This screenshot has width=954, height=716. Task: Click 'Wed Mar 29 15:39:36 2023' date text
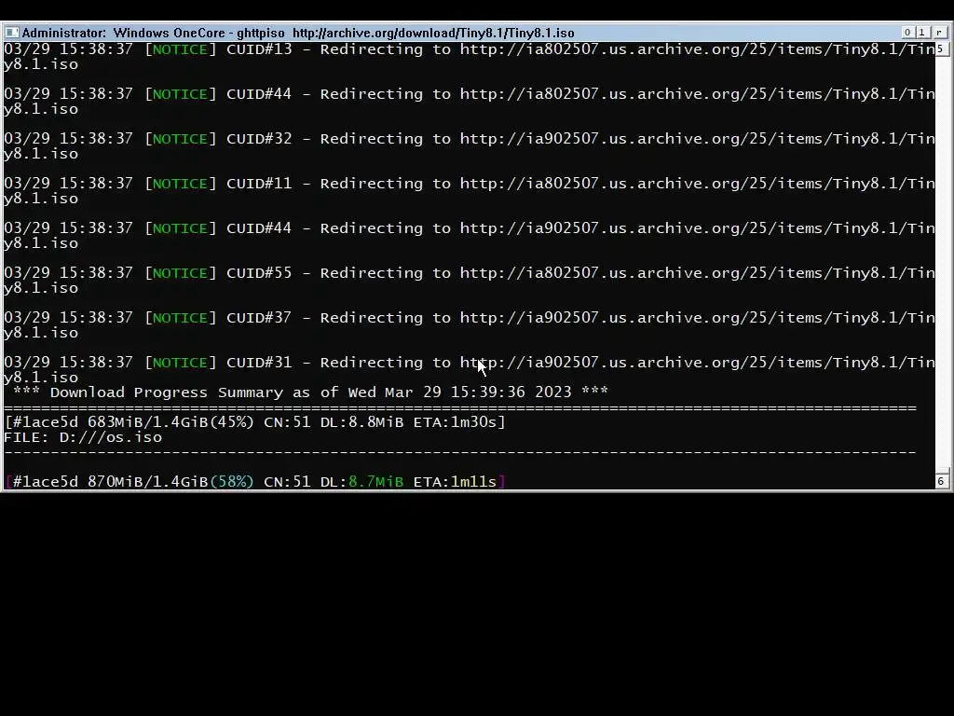(459, 392)
